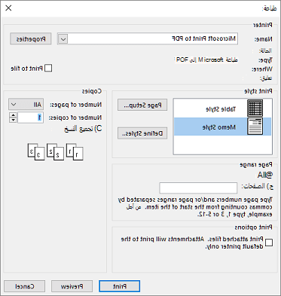Open Number of pages dropdown
This screenshot has width=281, height=296.
coord(26,104)
